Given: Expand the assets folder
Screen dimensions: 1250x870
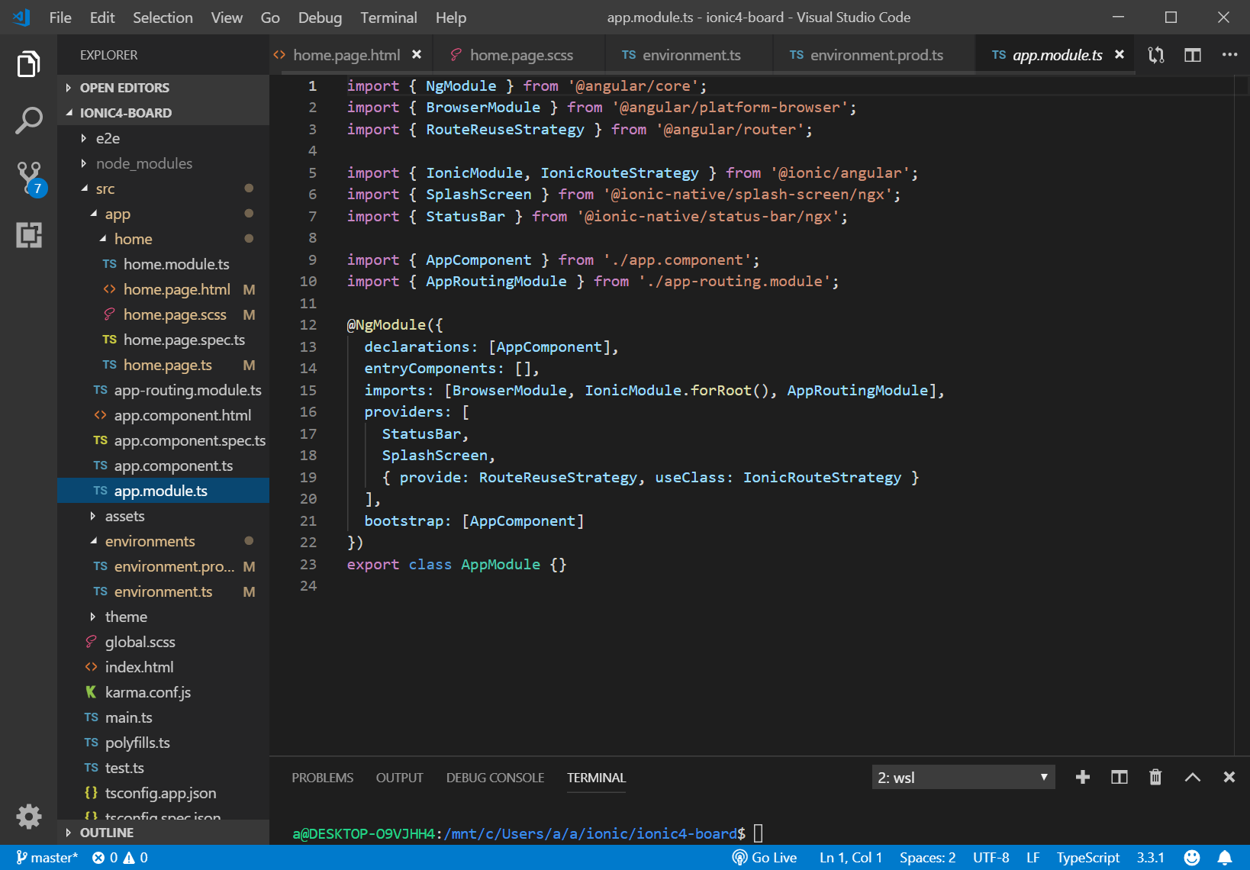Looking at the screenshot, I should [x=124, y=516].
